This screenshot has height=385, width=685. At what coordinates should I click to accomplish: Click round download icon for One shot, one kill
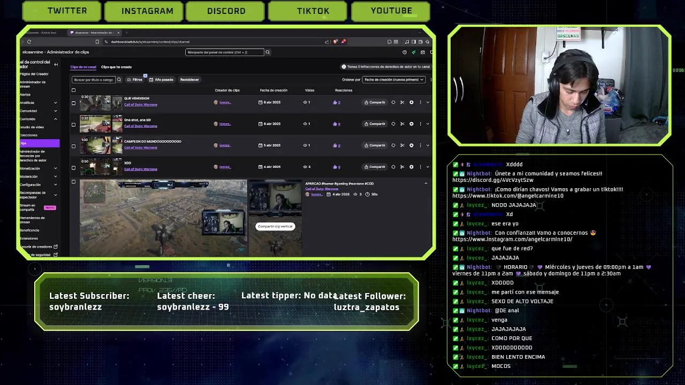[412, 124]
